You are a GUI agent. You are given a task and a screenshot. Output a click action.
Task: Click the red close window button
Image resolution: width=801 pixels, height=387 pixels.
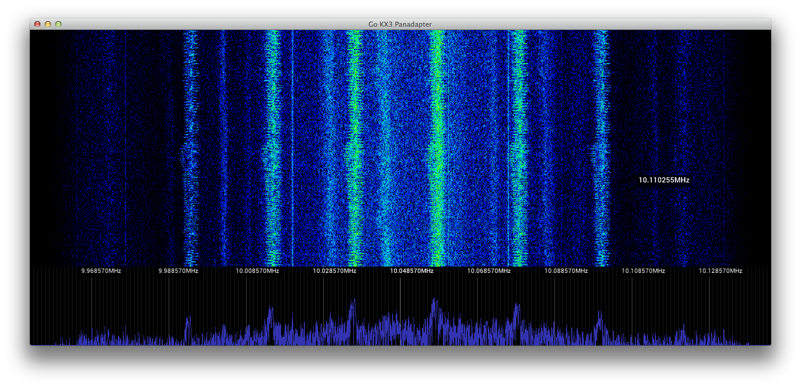(x=37, y=24)
